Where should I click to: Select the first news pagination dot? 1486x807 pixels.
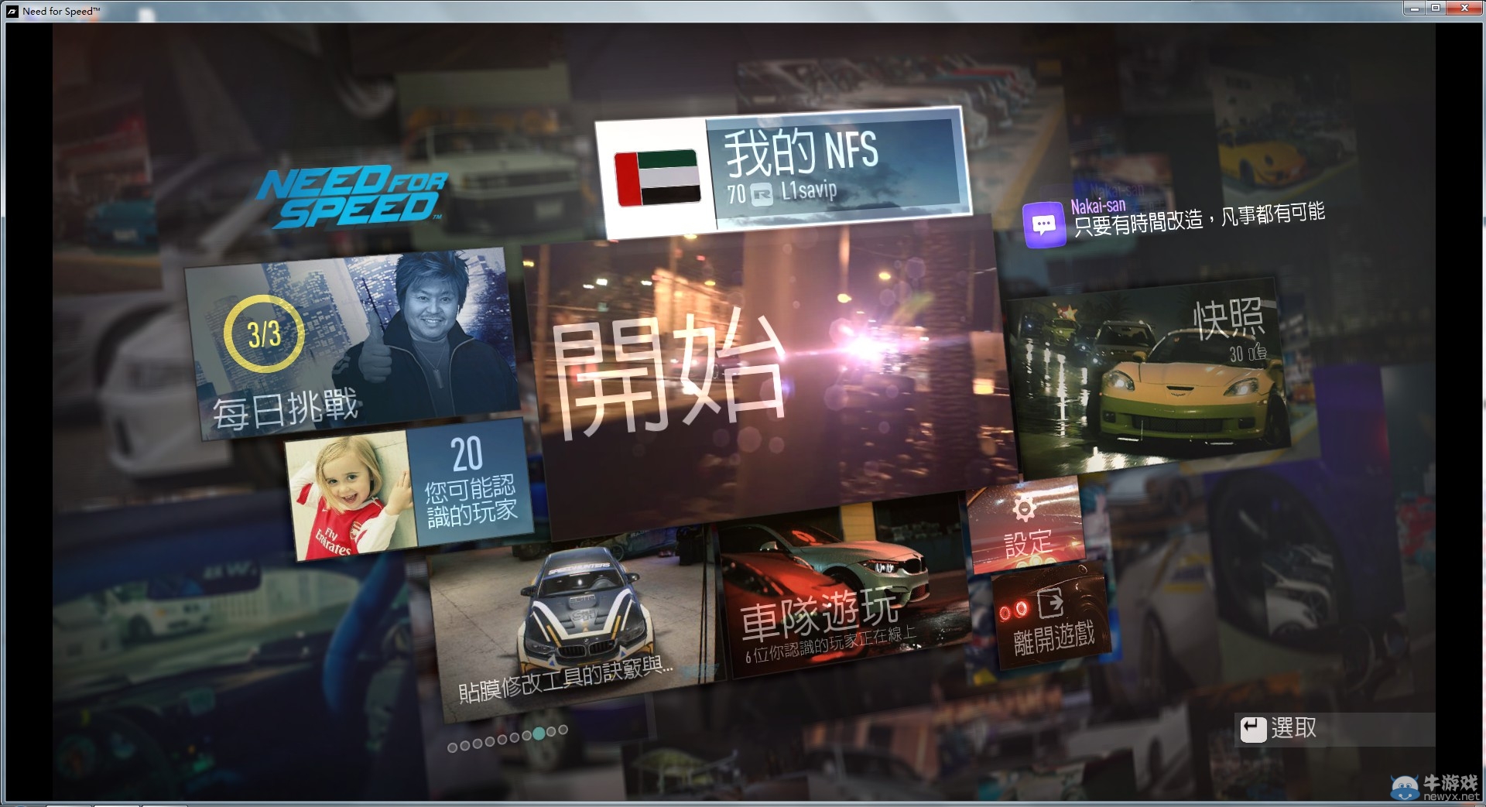[453, 747]
